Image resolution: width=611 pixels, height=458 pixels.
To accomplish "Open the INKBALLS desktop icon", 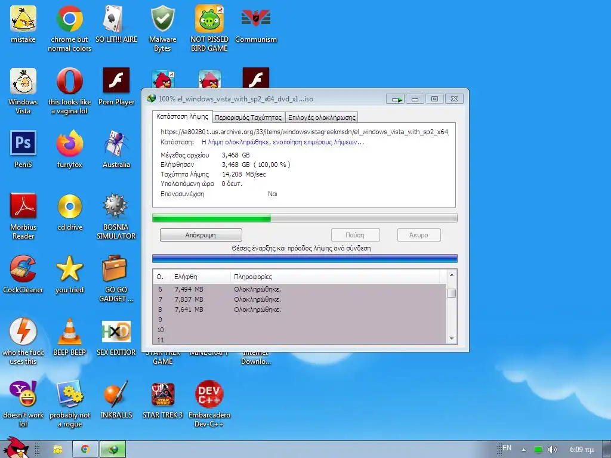I will point(116,399).
